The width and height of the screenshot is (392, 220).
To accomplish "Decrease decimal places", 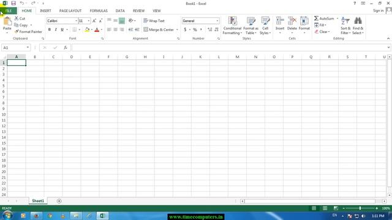I will (x=216, y=30).
